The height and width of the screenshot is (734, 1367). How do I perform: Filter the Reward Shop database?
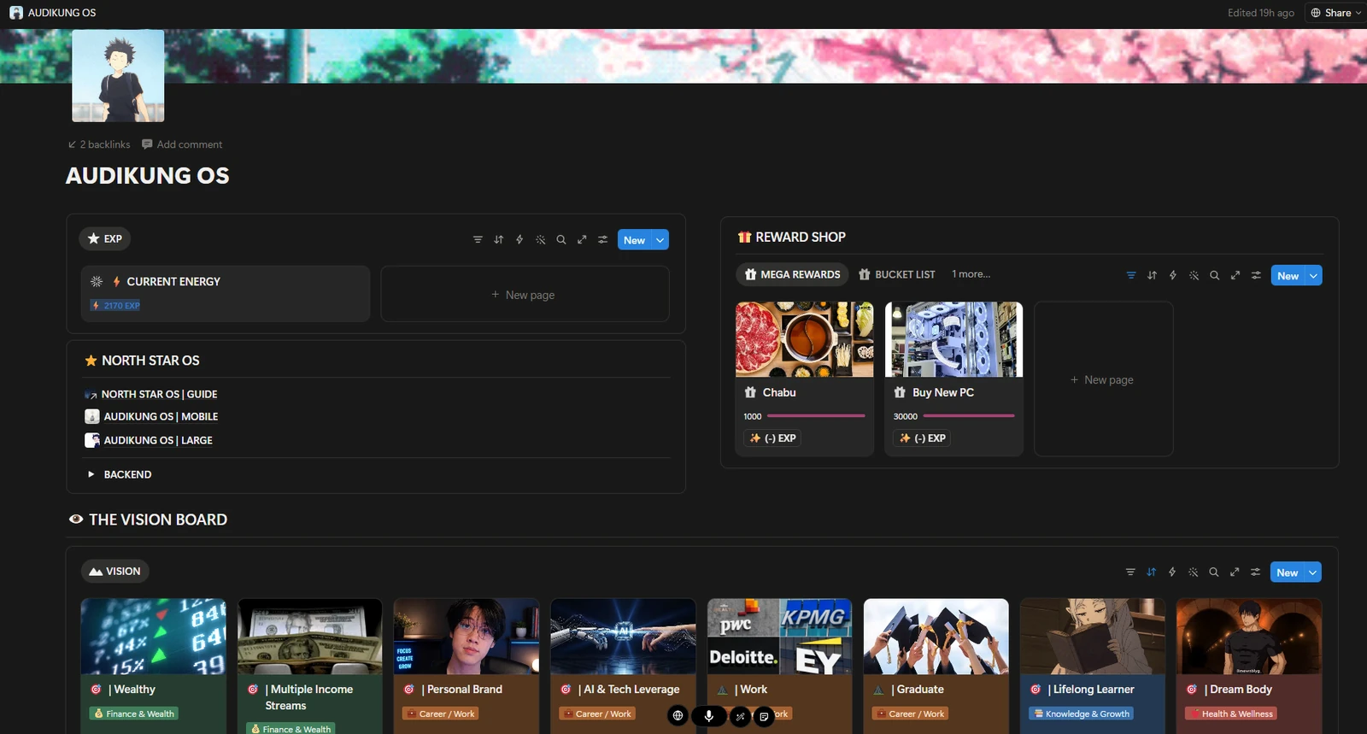click(1131, 275)
